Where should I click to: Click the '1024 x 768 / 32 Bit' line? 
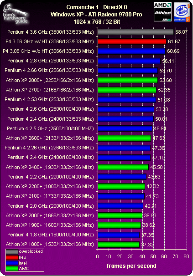pos(97,22)
